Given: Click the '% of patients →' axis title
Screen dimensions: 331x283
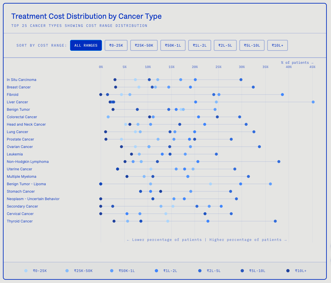Looking at the screenshot, I should tap(297, 63).
